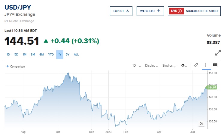
Task: Add USD/JPY to WATCHLIST
Action: [150, 11]
